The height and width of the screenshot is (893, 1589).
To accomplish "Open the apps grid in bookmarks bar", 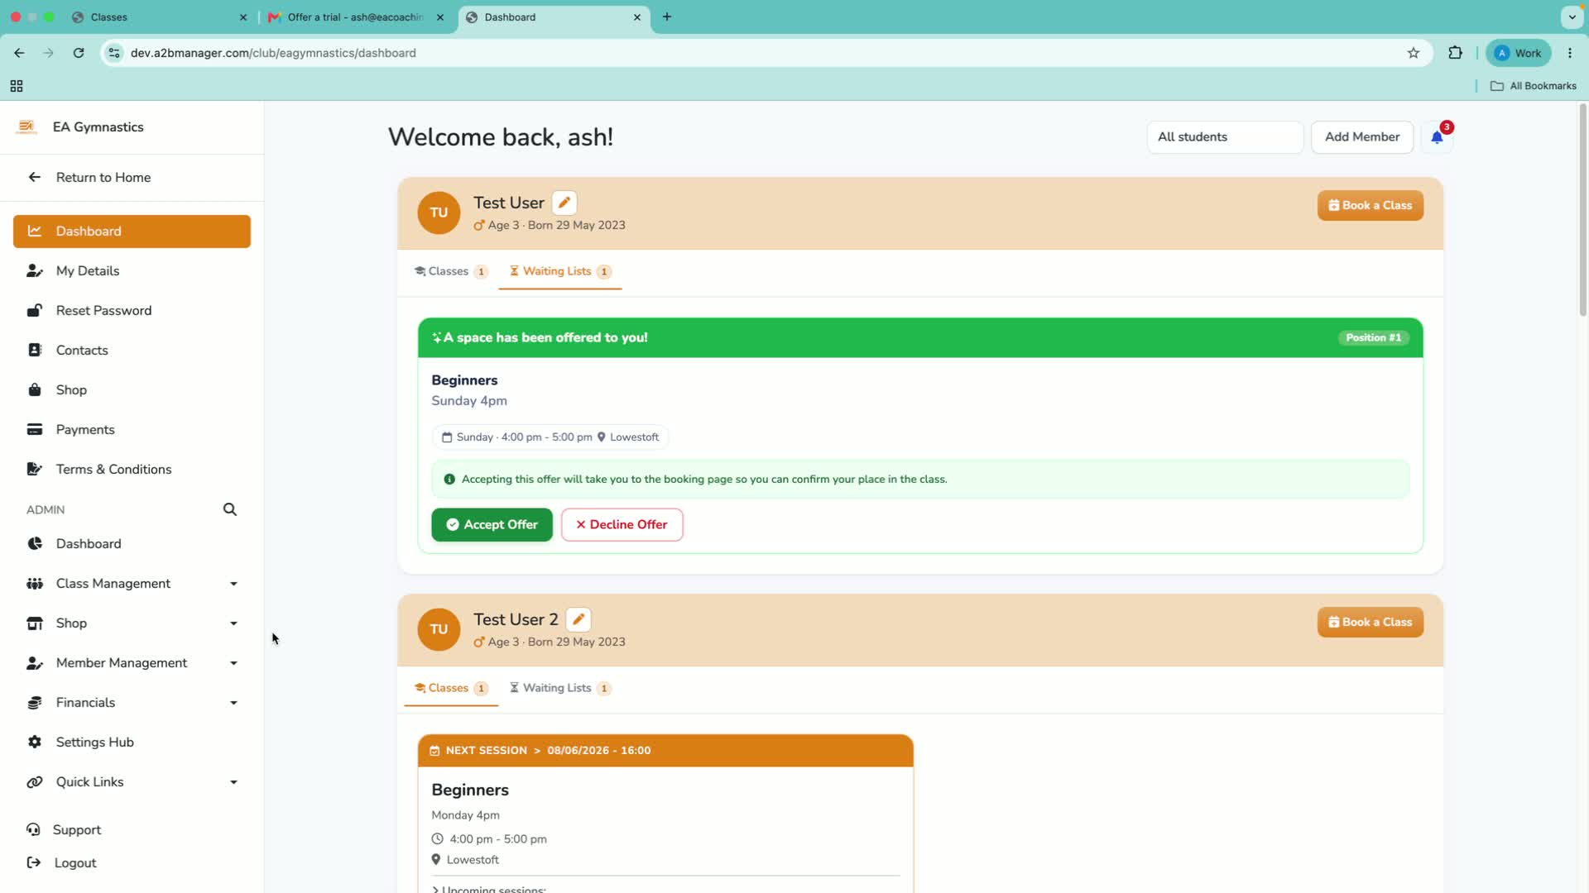I will click(x=17, y=86).
